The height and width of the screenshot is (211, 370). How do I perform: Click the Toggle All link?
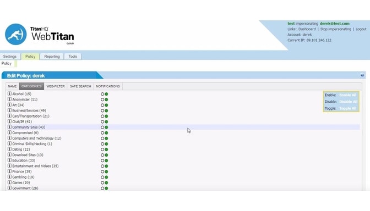pos(347,108)
